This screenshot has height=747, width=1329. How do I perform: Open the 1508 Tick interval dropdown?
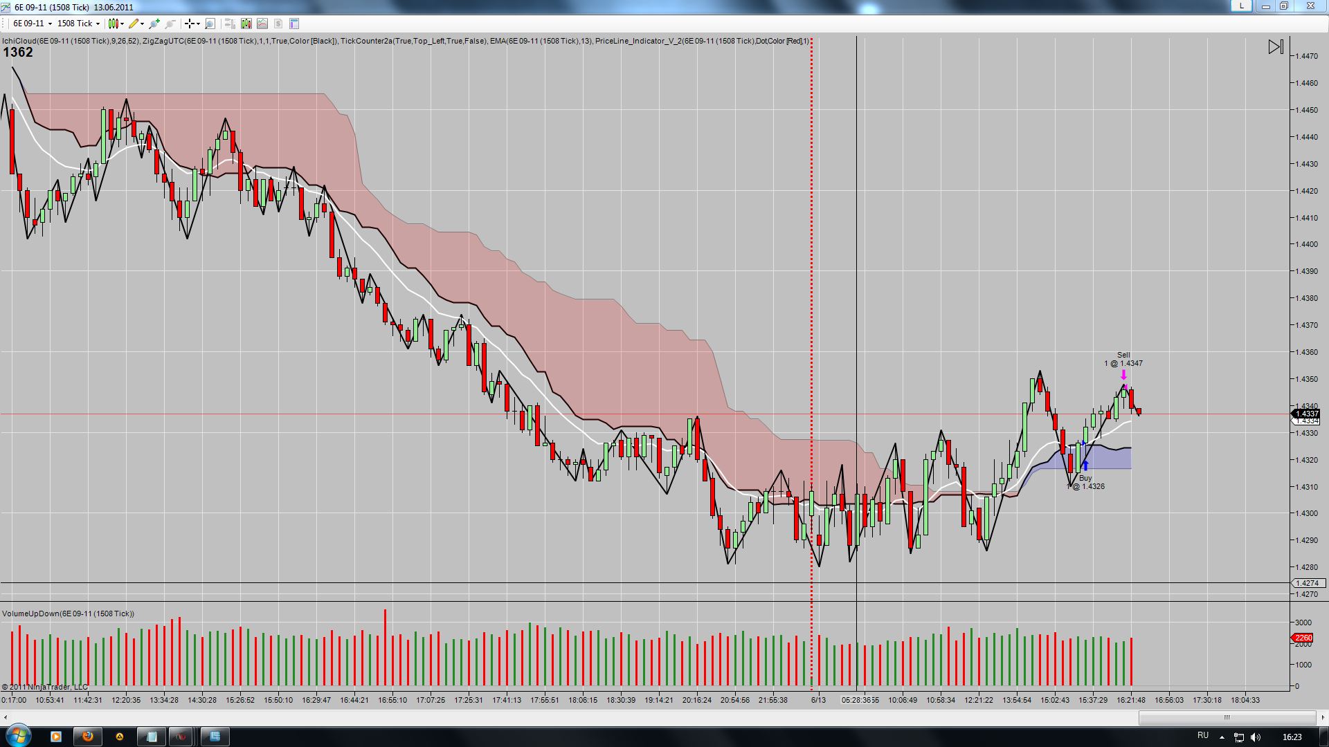click(78, 24)
